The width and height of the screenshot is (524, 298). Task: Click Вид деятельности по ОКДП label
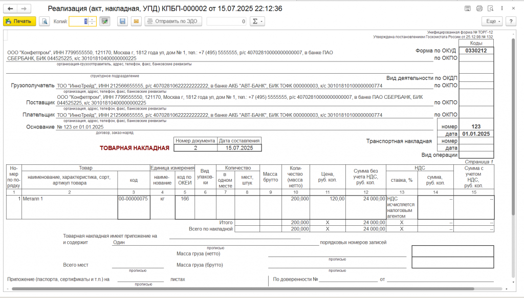click(422, 78)
